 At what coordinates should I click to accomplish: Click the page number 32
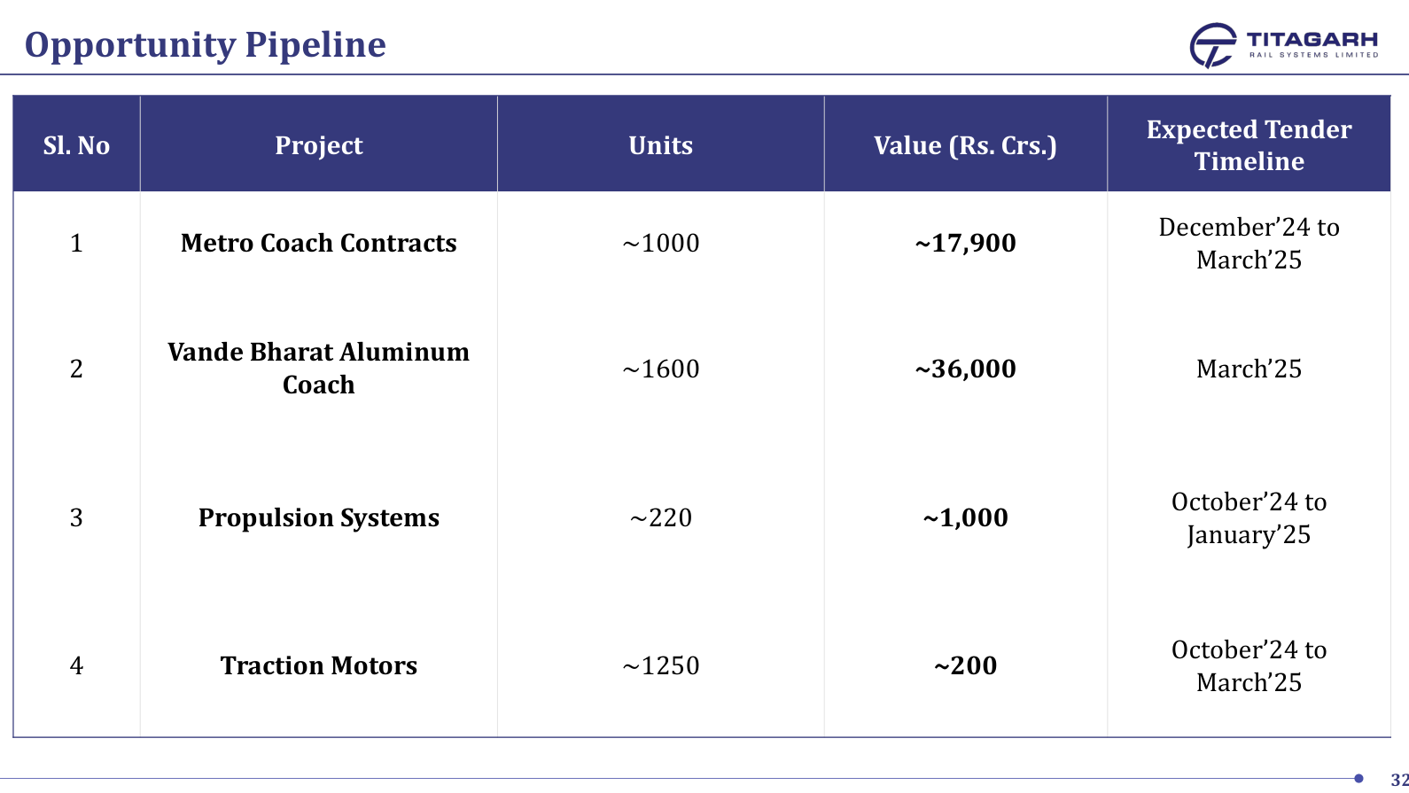(1399, 780)
